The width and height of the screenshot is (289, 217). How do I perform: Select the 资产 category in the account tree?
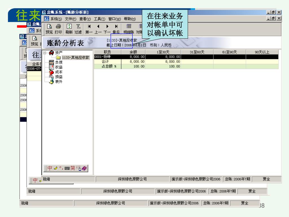pyautogui.click(x=59, y=53)
